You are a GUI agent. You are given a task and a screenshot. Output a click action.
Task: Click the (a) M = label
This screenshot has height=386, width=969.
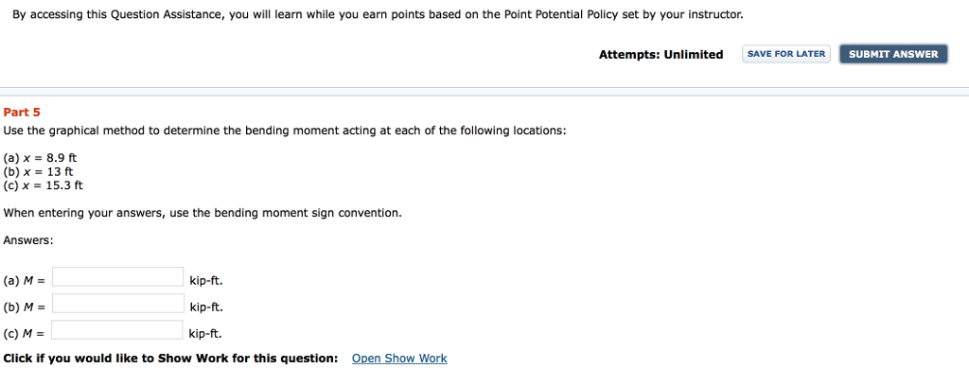tap(26, 281)
